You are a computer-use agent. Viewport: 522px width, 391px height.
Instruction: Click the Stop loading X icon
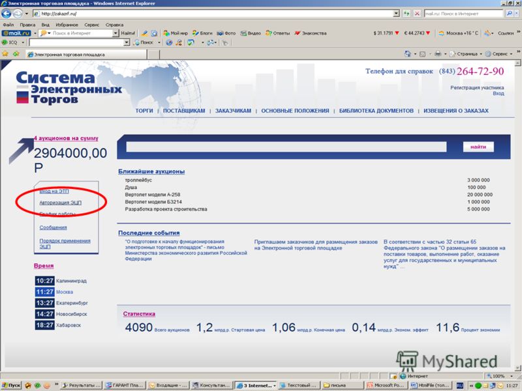click(x=417, y=14)
